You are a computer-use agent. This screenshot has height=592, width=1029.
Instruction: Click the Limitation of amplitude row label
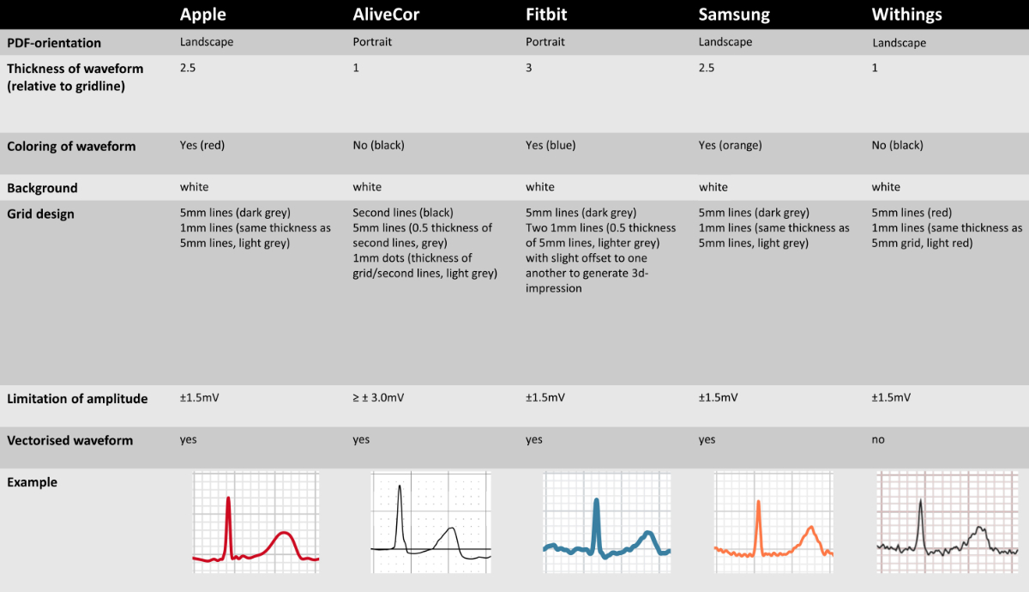(x=77, y=398)
